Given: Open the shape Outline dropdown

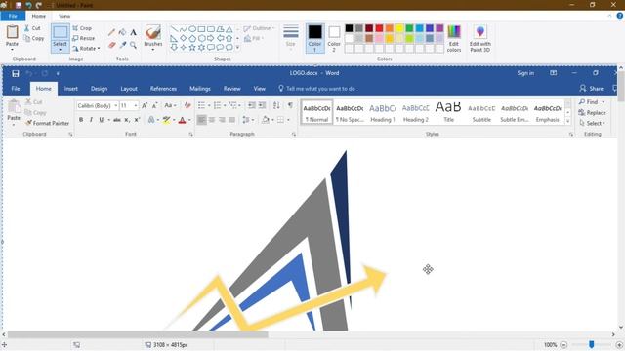Looking at the screenshot, I should pos(259,28).
